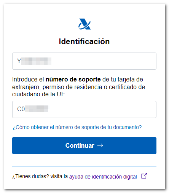Select the letter Y in the first field
The image size is (169, 193).
point(19,61)
